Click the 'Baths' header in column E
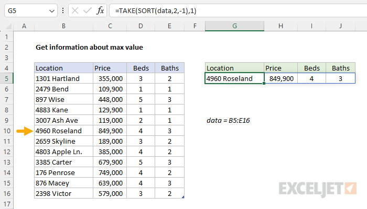367x209 pixels. [x=169, y=68]
